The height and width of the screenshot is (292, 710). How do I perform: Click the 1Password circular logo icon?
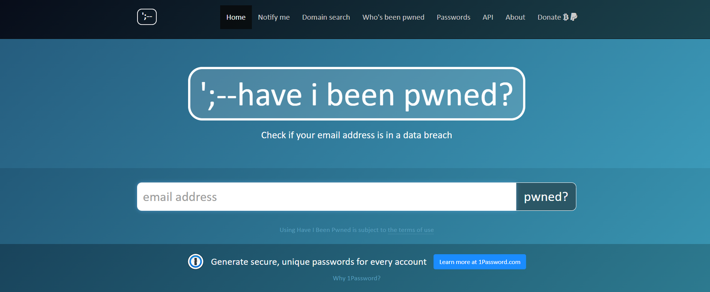[196, 261]
